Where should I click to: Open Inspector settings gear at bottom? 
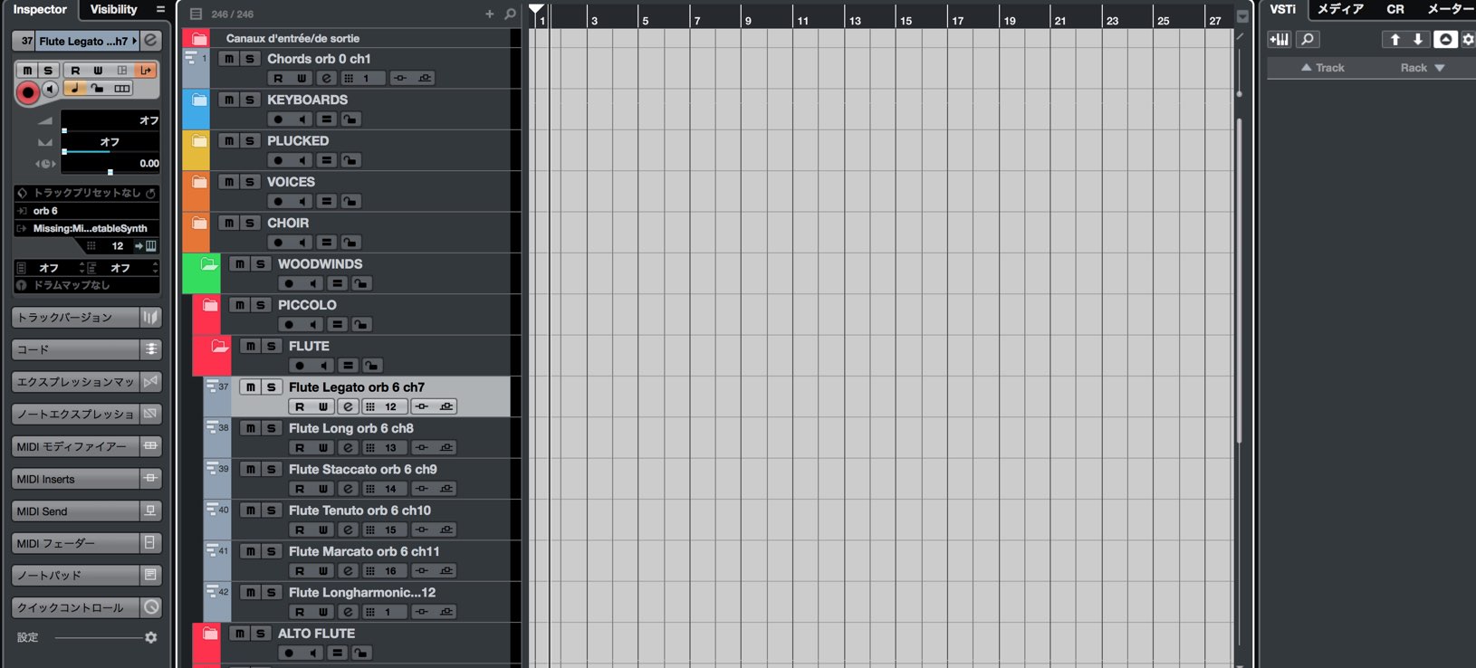pyautogui.click(x=151, y=637)
